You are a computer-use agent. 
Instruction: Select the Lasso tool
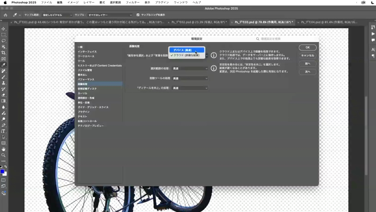(x=3, y=41)
